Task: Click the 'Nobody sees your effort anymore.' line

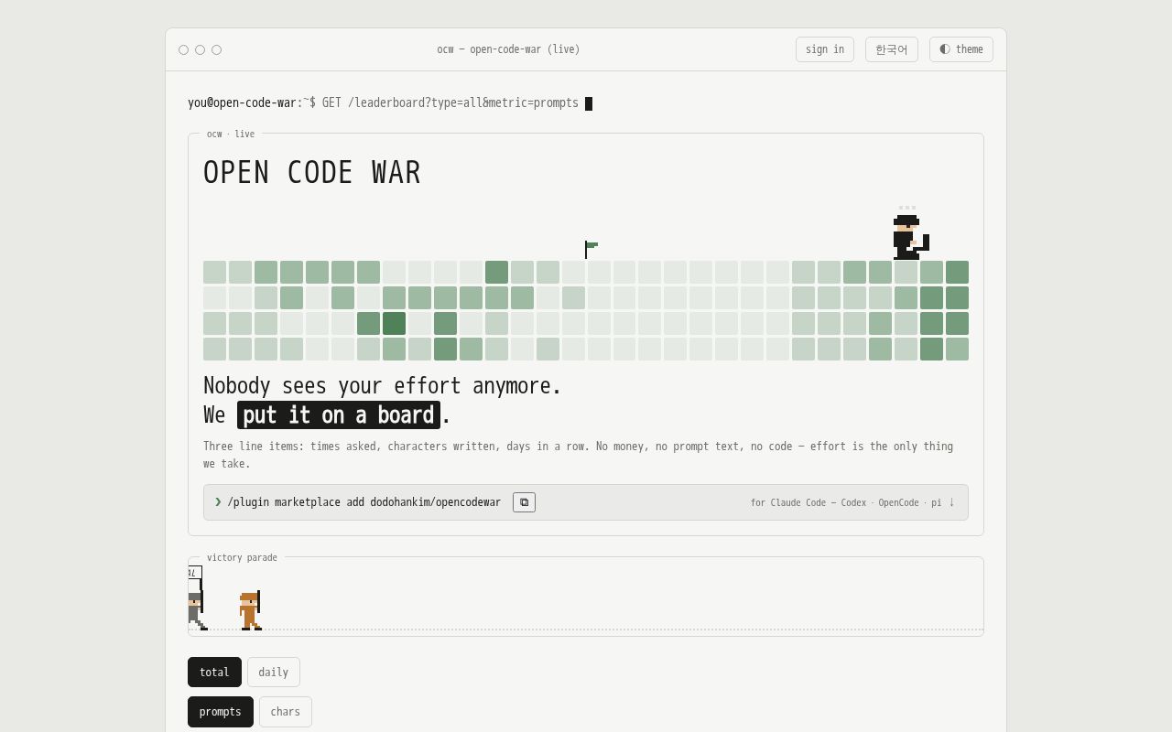Action: pos(383,386)
